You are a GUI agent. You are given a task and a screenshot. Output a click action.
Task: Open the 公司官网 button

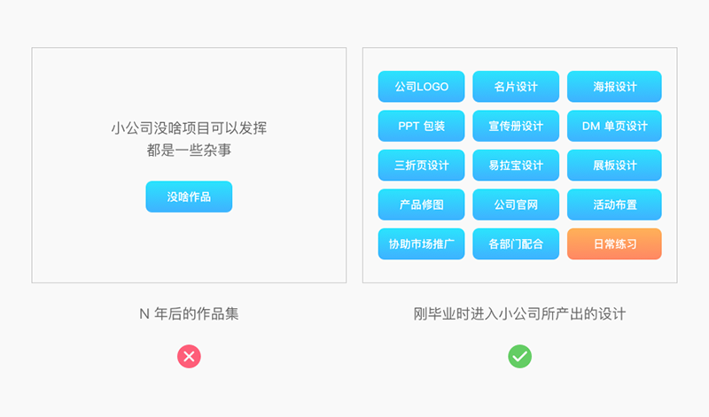[x=516, y=205]
